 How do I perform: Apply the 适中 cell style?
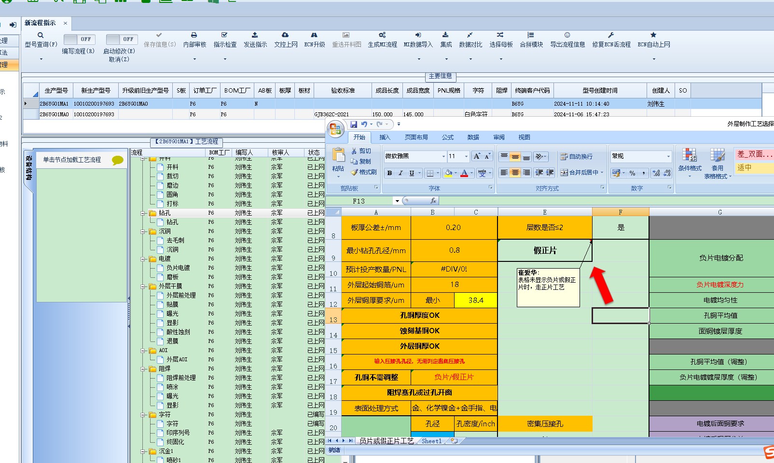coord(754,167)
